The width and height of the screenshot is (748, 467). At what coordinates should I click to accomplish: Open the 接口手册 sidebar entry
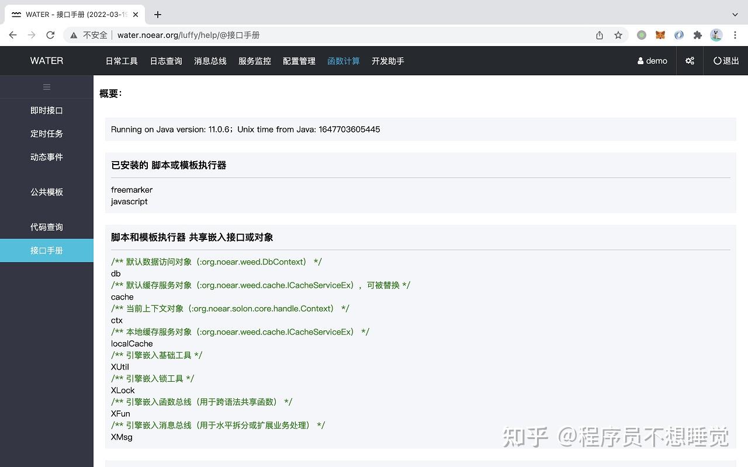pos(47,250)
